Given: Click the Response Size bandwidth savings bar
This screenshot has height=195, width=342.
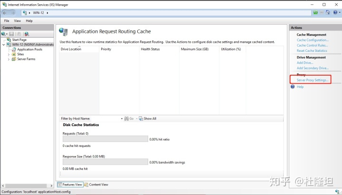Looking at the screenshot, I should [105, 162].
